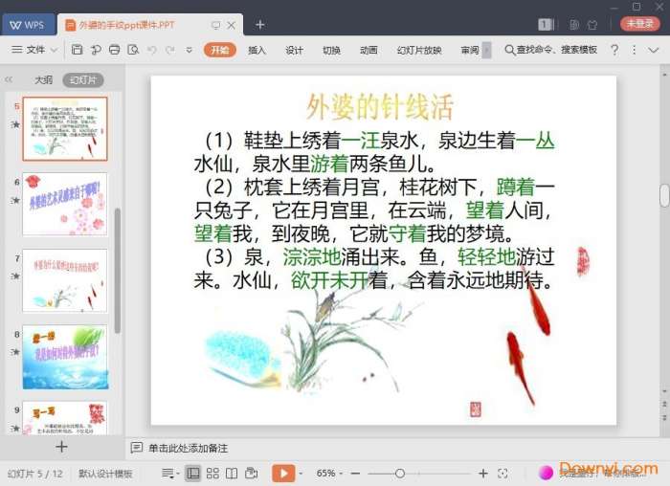Collapse the slide panel with double chevron
The height and width of the screenshot is (486, 670).
point(9,79)
